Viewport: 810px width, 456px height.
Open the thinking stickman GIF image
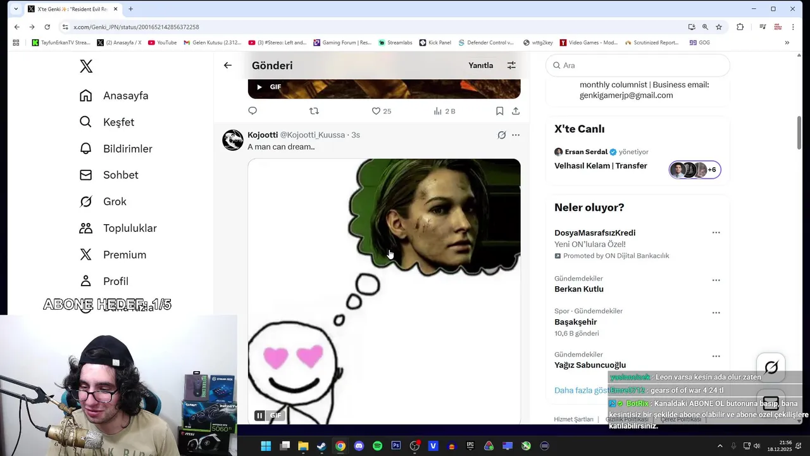coord(384,291)
